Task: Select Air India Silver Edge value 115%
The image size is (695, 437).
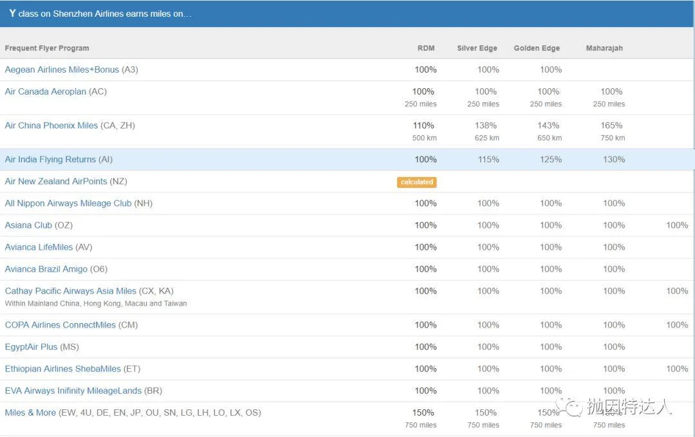Action: point(488,159)
